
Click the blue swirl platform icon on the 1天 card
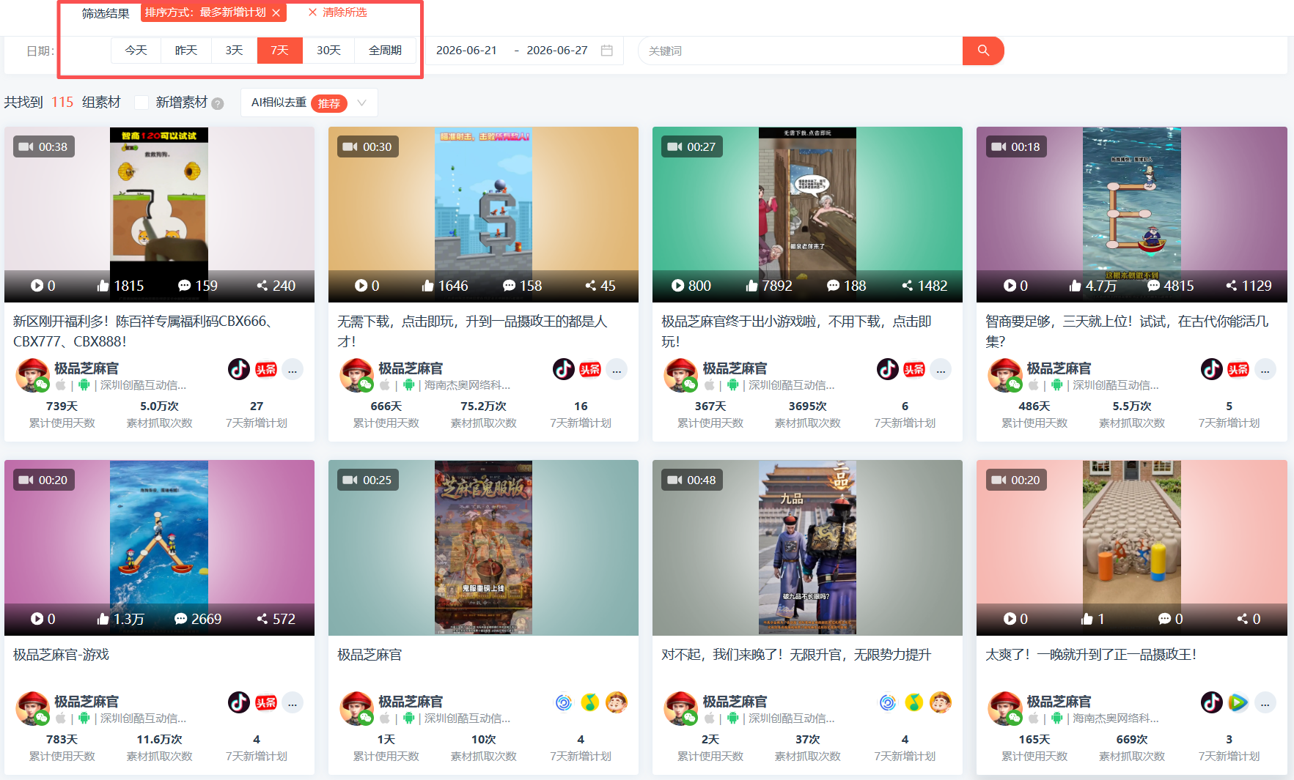point(564,702)
